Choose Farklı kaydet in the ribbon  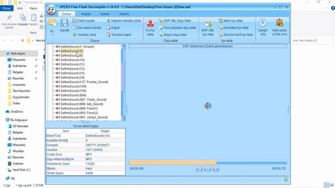click(x=84, y=21)
